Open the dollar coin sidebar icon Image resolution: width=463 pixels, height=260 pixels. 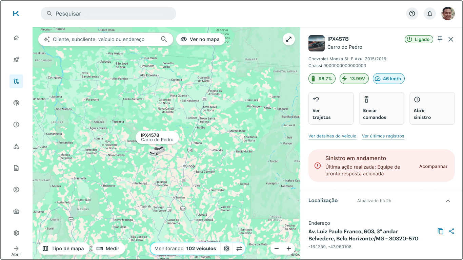16,190
